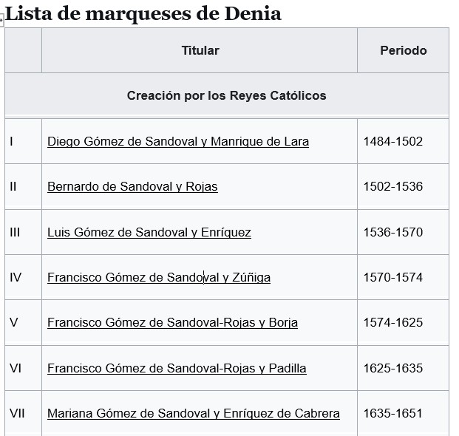Select the Creación por los Reyes Católicos row
The width and height of the screenshot is (459, 436).
pyautogui.click(x=226, y=95)
